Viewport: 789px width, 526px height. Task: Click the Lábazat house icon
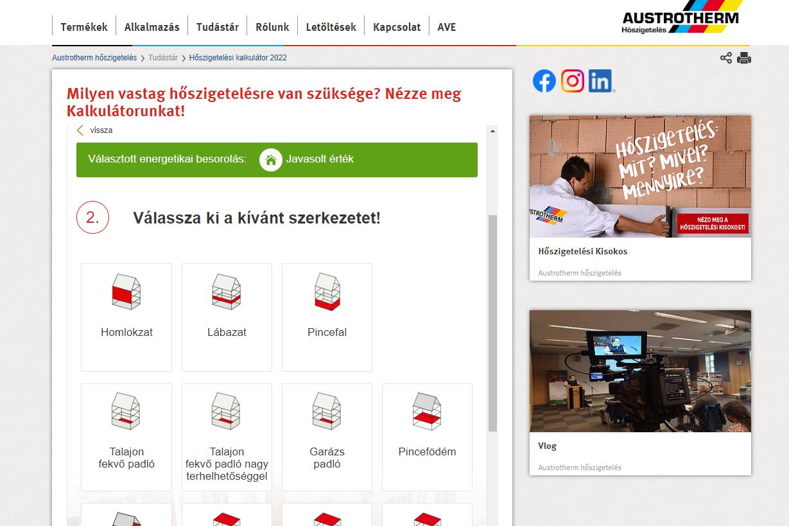coord(227,292)
